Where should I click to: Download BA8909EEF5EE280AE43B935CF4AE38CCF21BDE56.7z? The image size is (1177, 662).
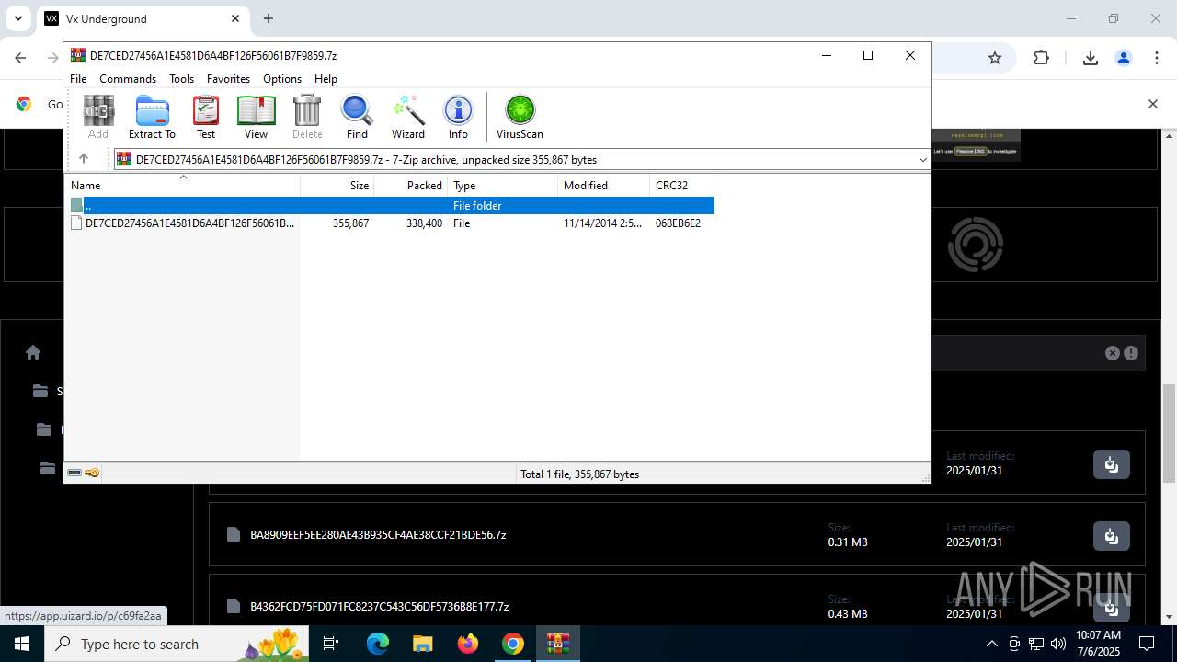(1111, 535)
